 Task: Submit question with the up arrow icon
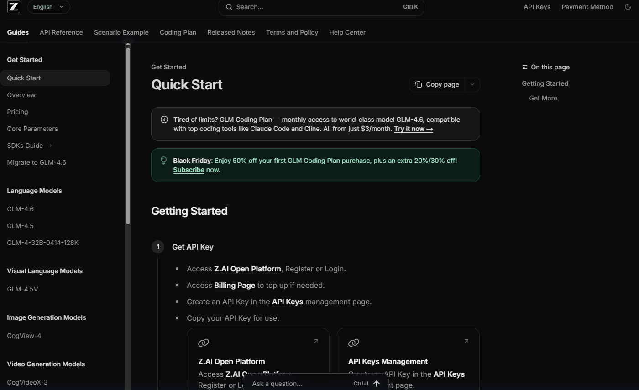point(377,384)
